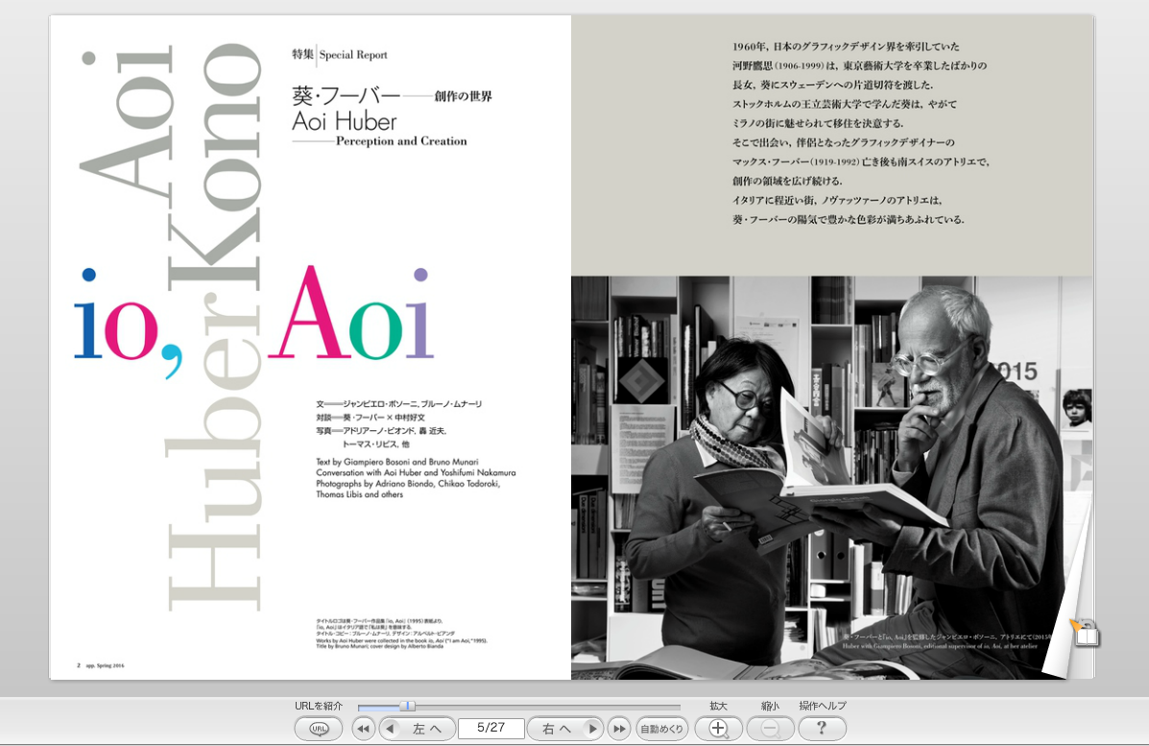
Task: Jump to first page with double-left arrow
Action: point(363,729)
